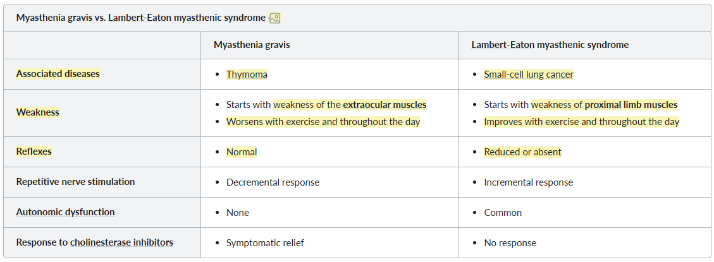Click the Symptomatic relief entry
The height and width of the screenshot is (262, 714).
click(x=265, y=242)
